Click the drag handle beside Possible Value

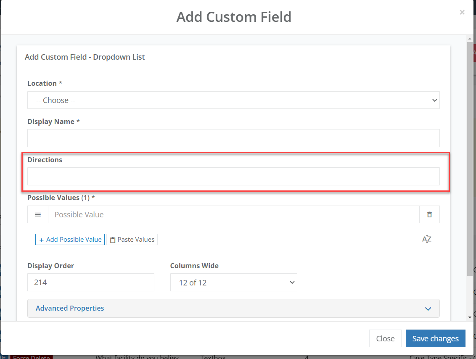tap(37, 214)
